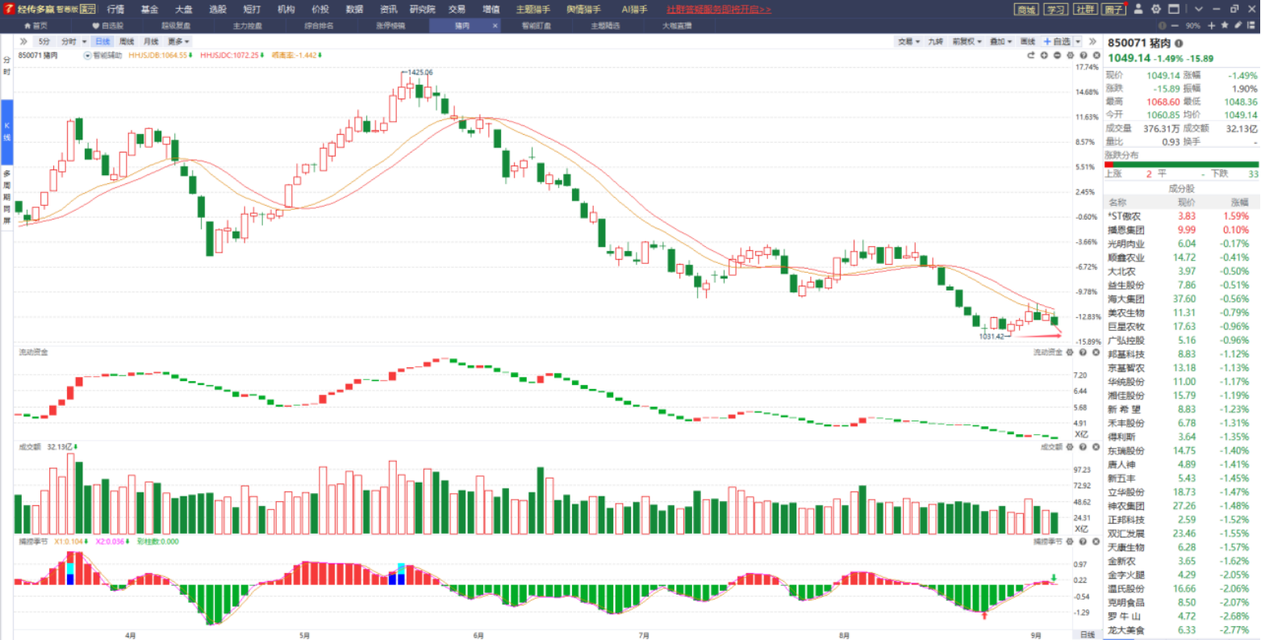Switch chart to 月线 period
This screenshot has width=1261, height=640.
coord(151,41)
